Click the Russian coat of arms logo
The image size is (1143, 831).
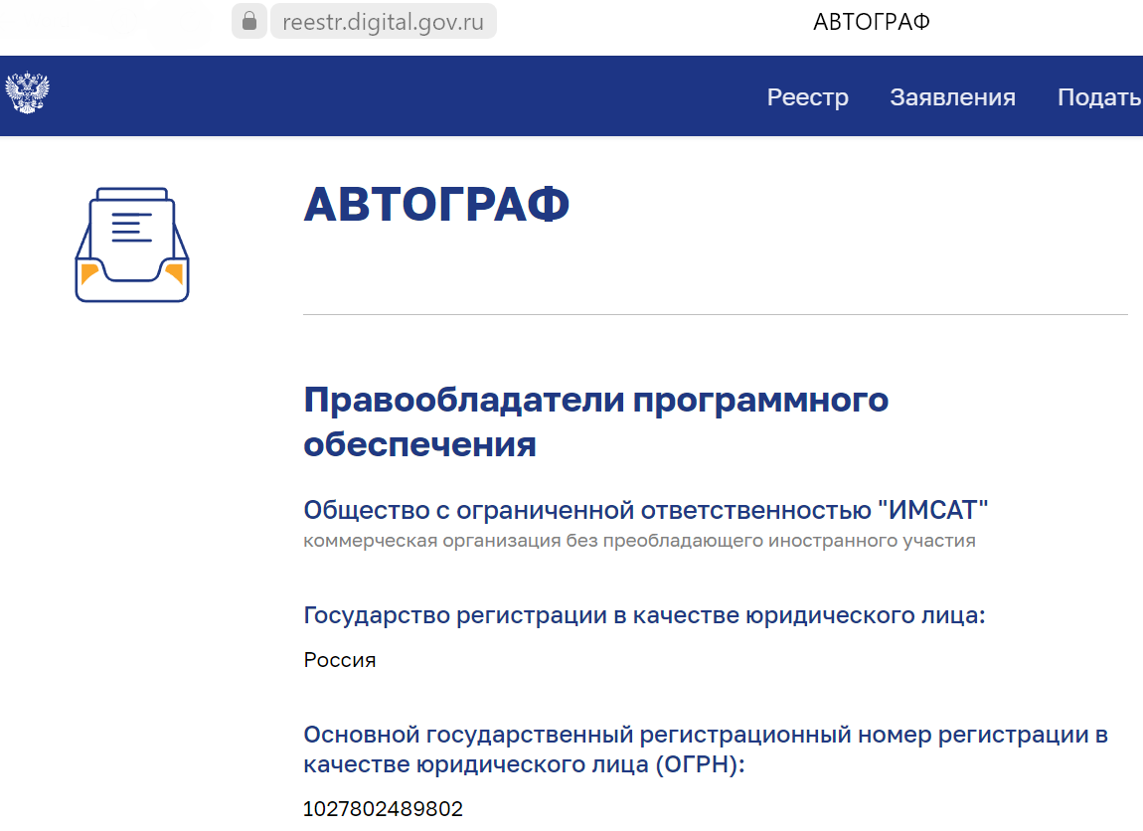point(27,92)
